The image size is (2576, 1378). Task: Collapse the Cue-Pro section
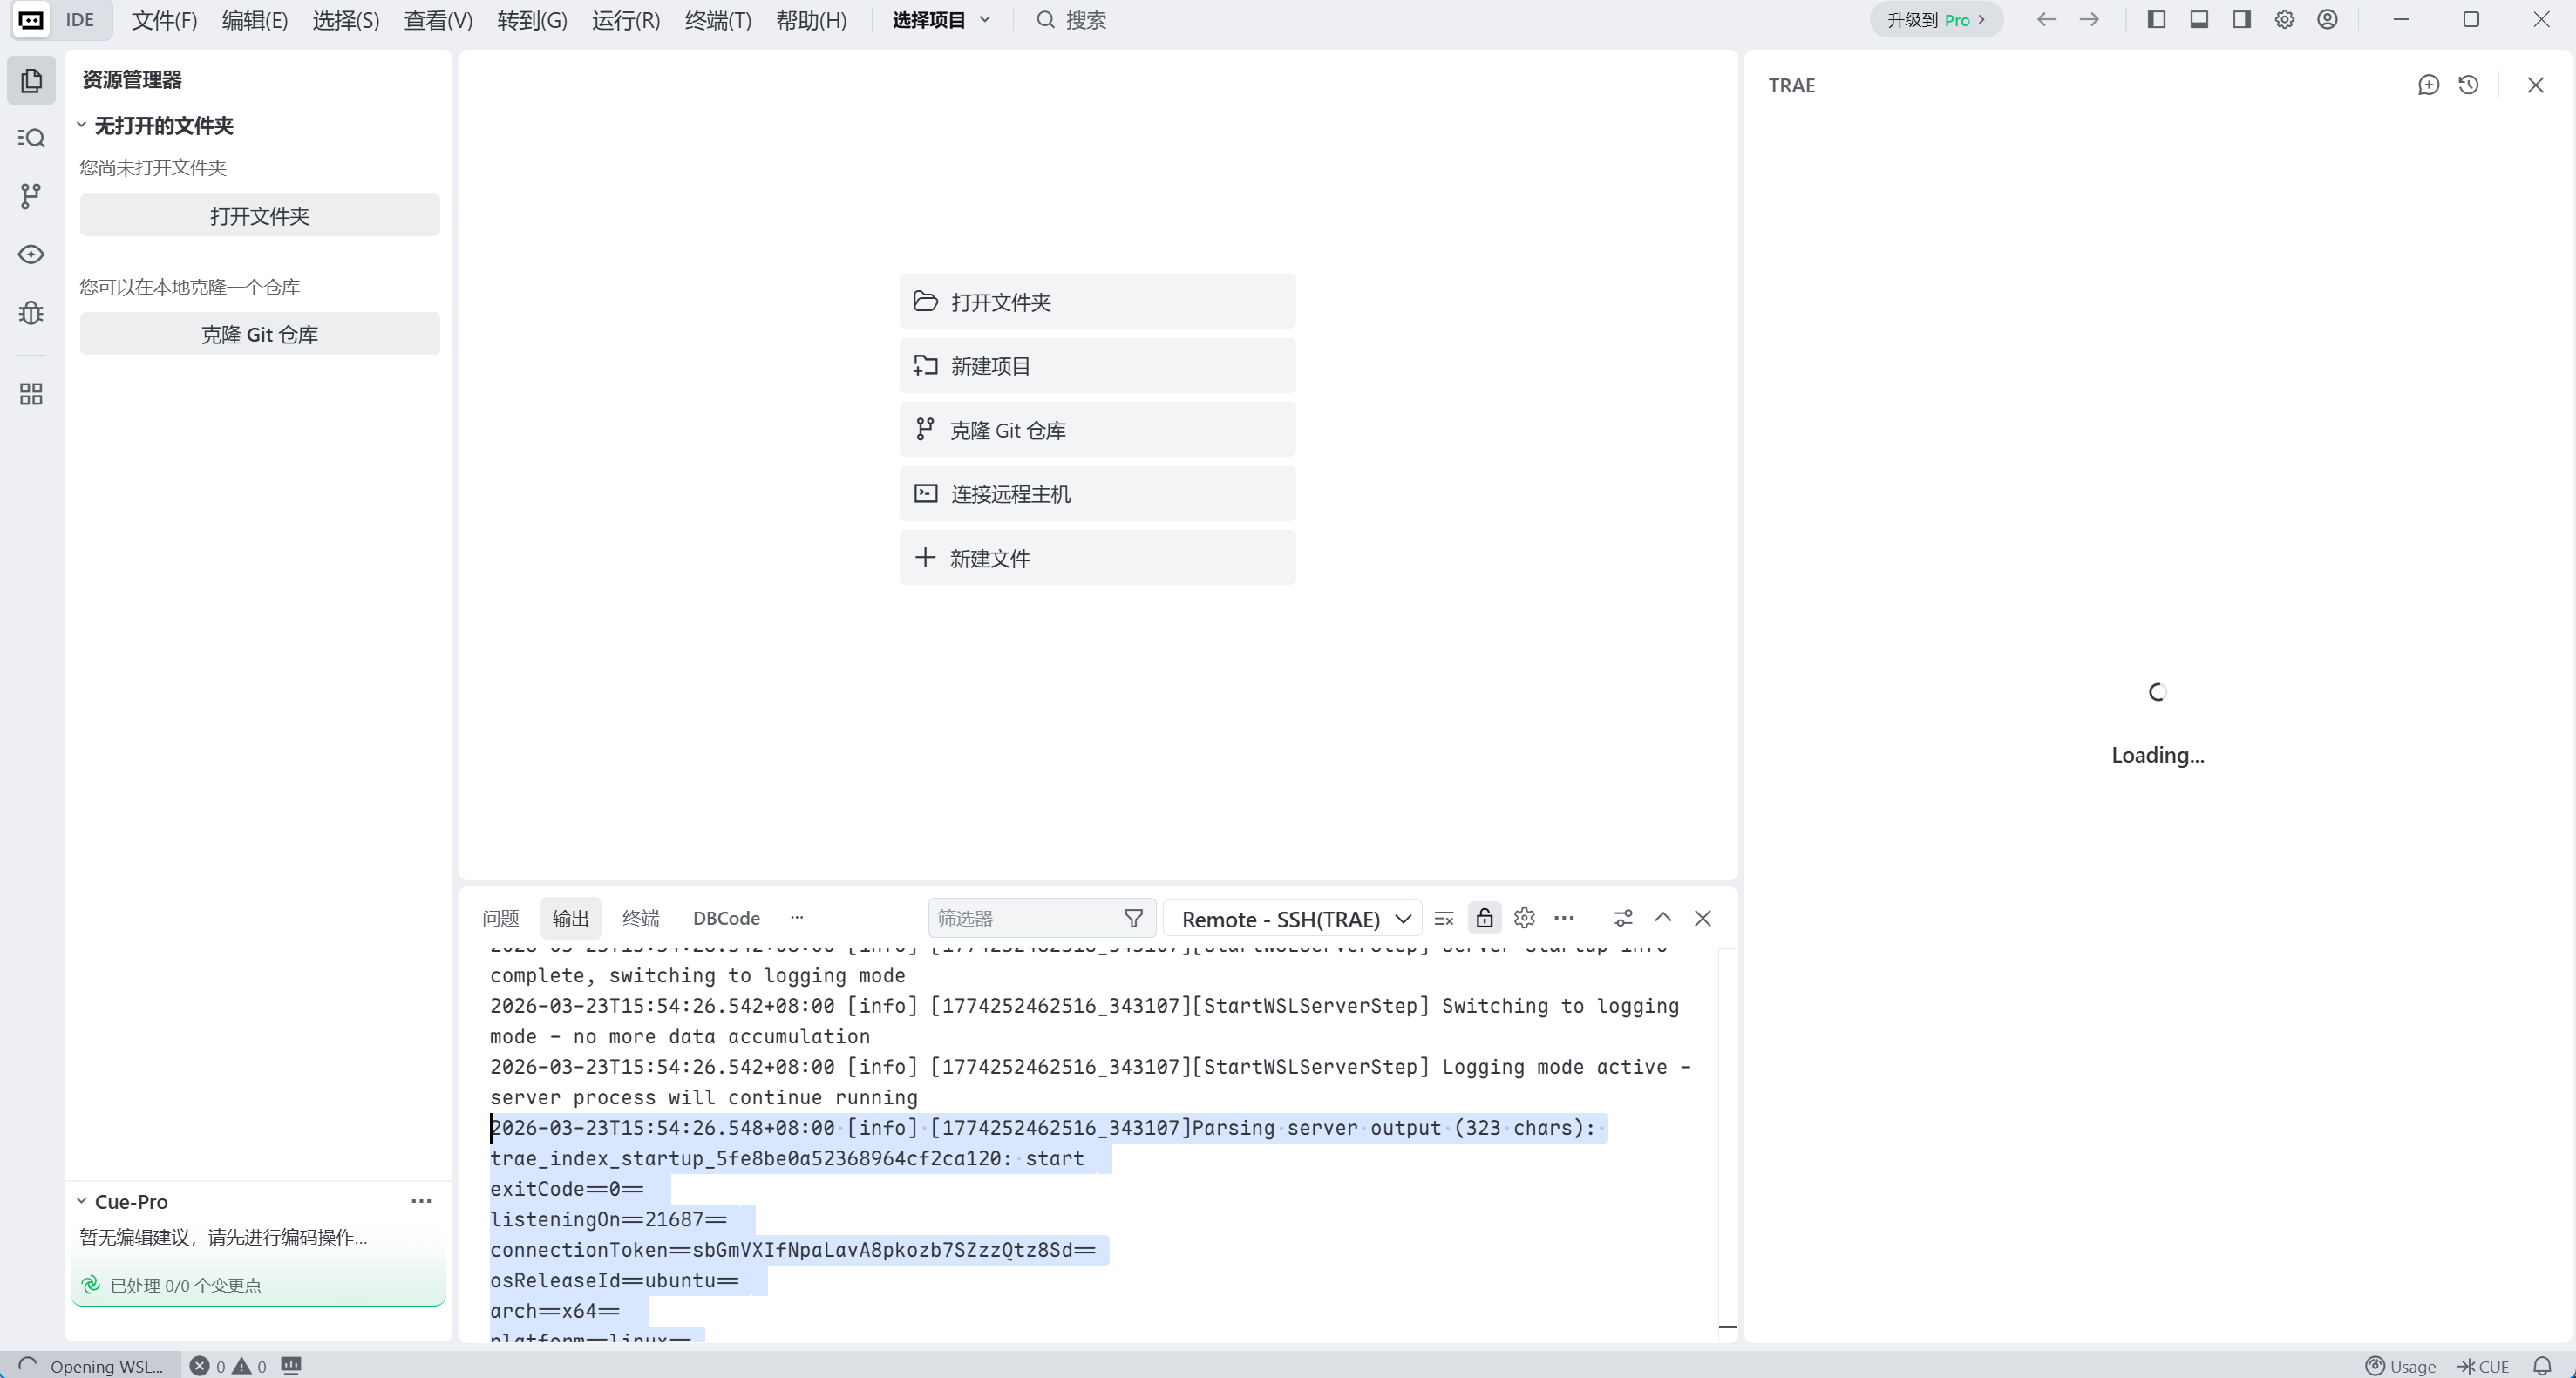click(x=82, y=1201)
